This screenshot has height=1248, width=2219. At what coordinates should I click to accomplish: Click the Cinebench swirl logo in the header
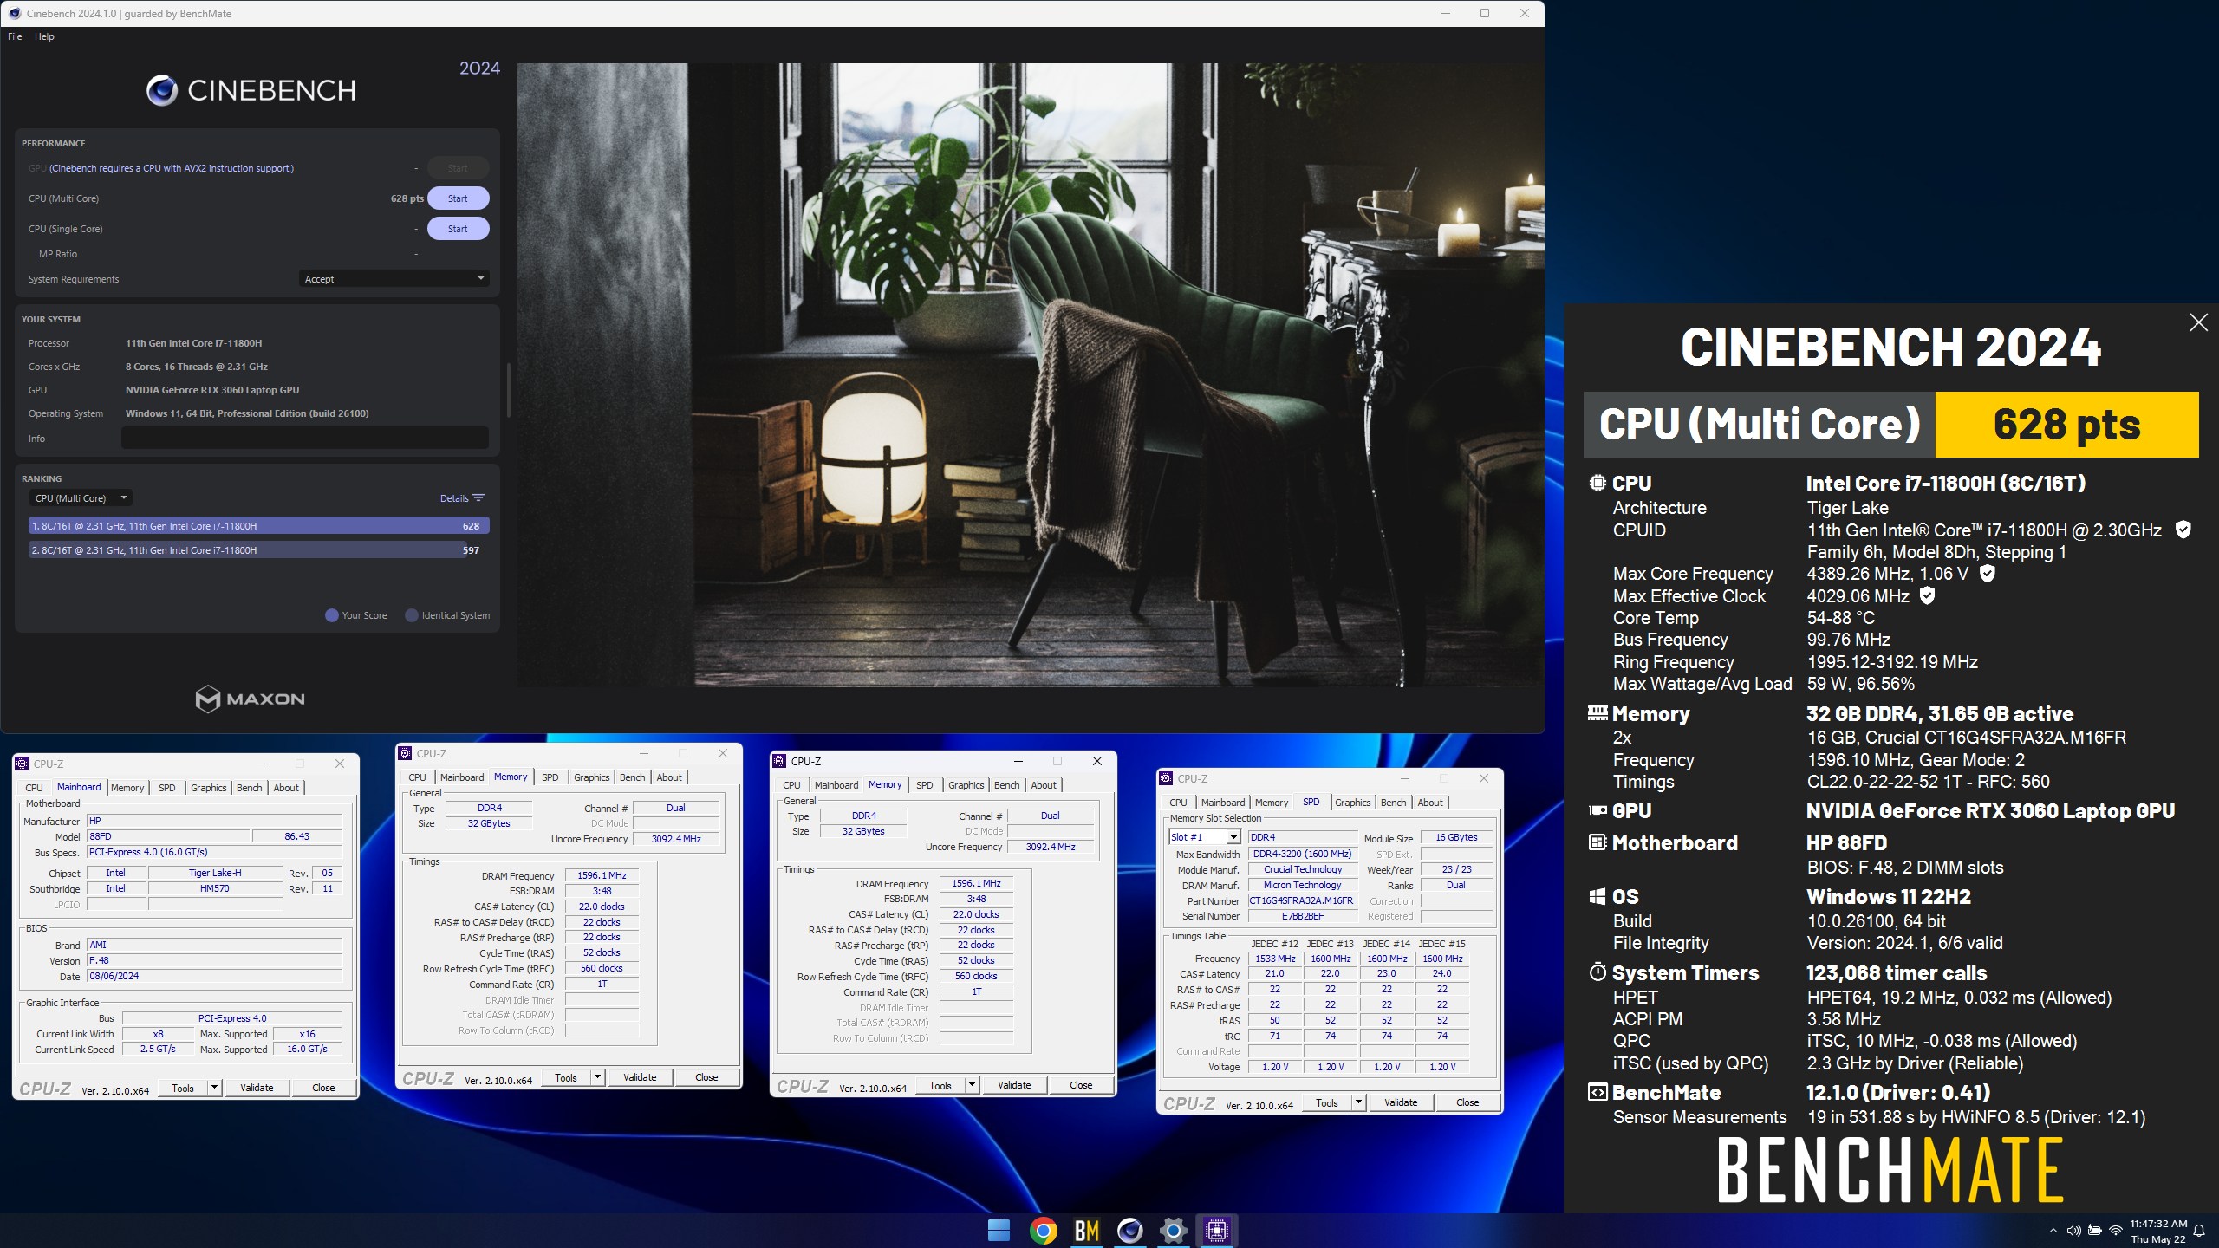pyautogui.click(x=162, y=90)
